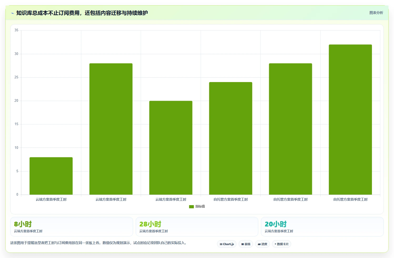
Task: Click the y-axis label 15
Action: (16, 124)
